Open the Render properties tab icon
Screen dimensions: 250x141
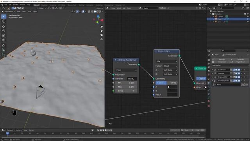point(209,60)
